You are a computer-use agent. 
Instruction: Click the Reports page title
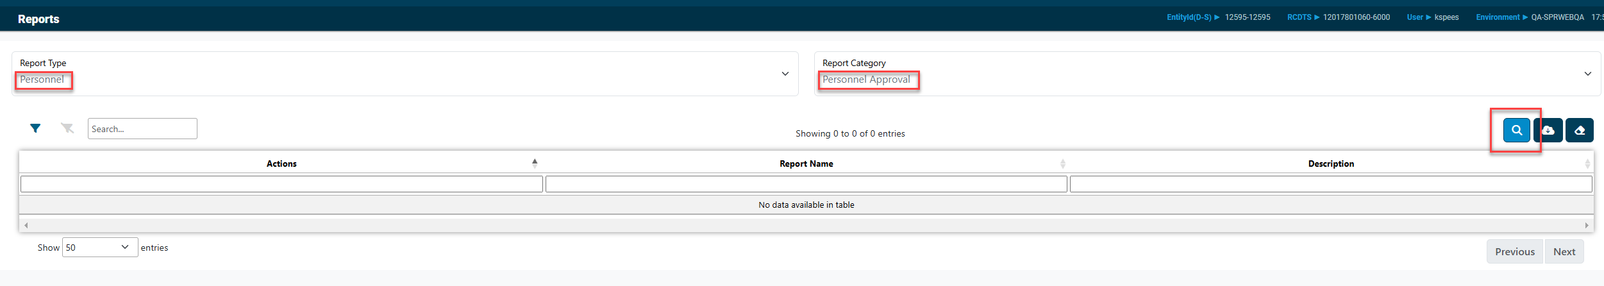(x=38, y=19)
